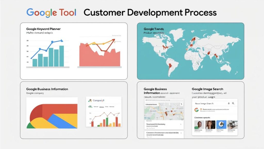Click the magnifier icon in image search bar
The image size is (264, 149).
233,103
